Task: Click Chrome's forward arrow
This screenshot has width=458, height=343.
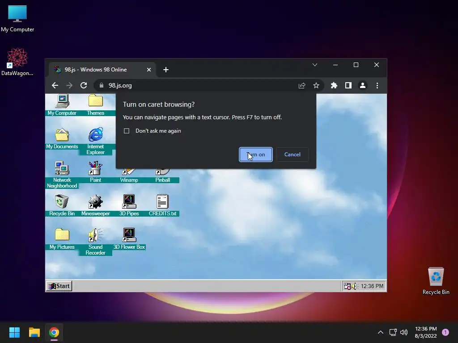Action: pos(69,85)
